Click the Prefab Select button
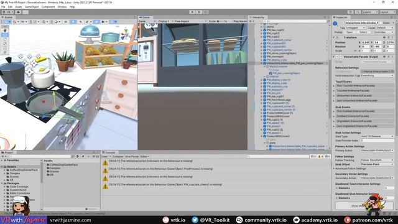398x224 pixels. point(363,32)
